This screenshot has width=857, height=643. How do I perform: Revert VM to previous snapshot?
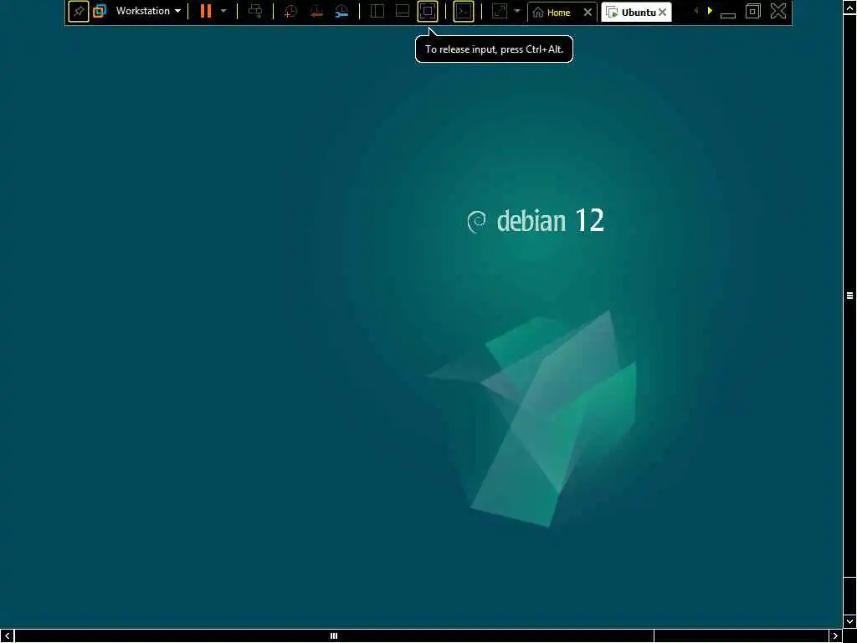pos(316,12)
